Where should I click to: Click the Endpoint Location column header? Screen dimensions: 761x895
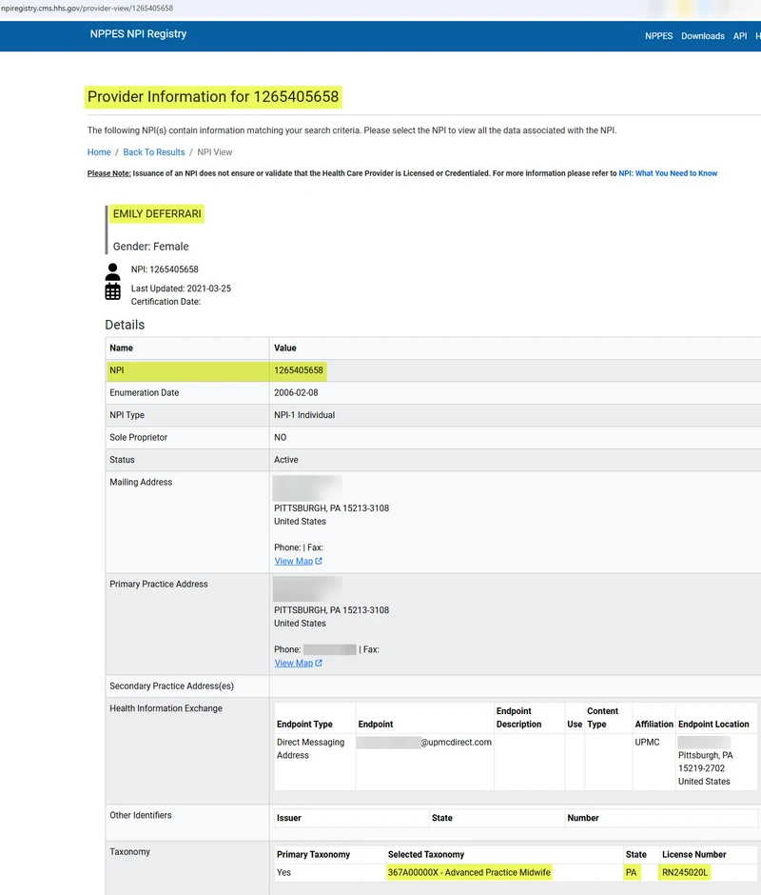713,725
